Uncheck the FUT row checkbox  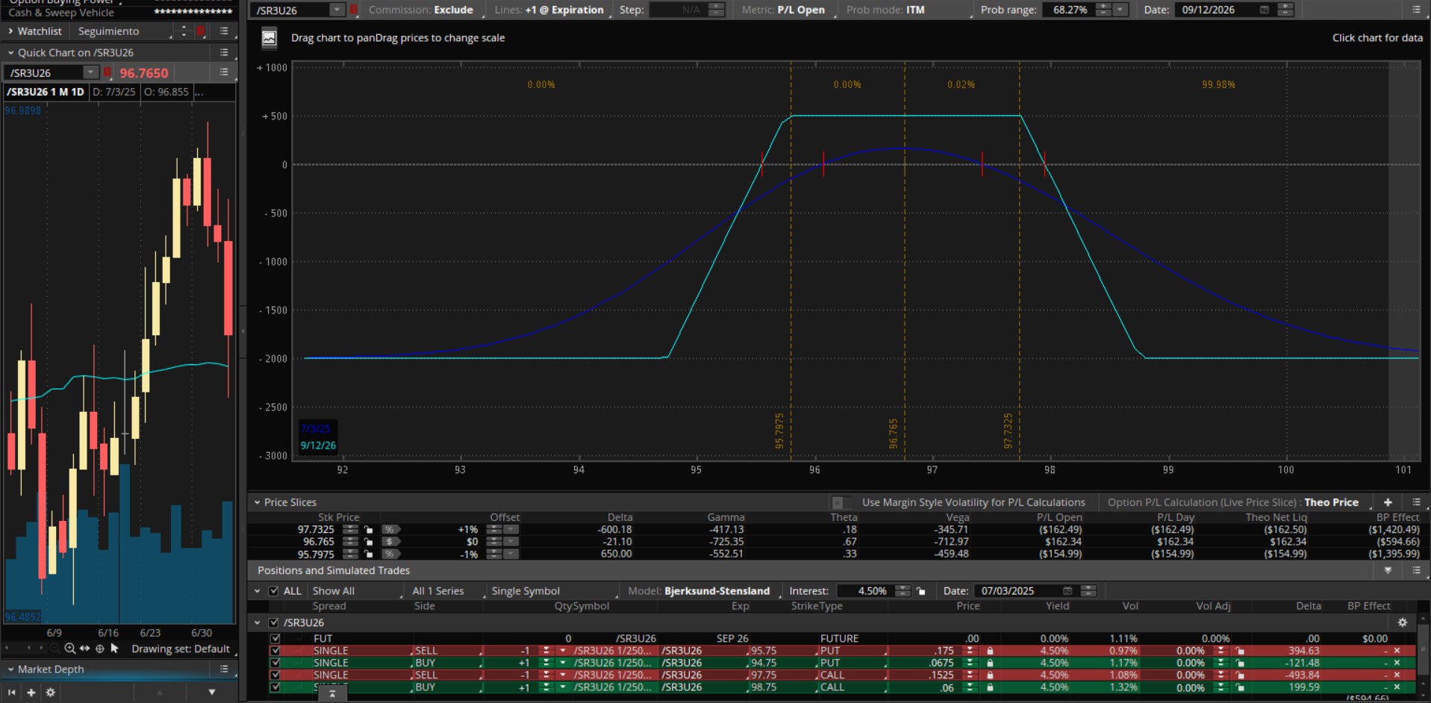tap(275, 639)
